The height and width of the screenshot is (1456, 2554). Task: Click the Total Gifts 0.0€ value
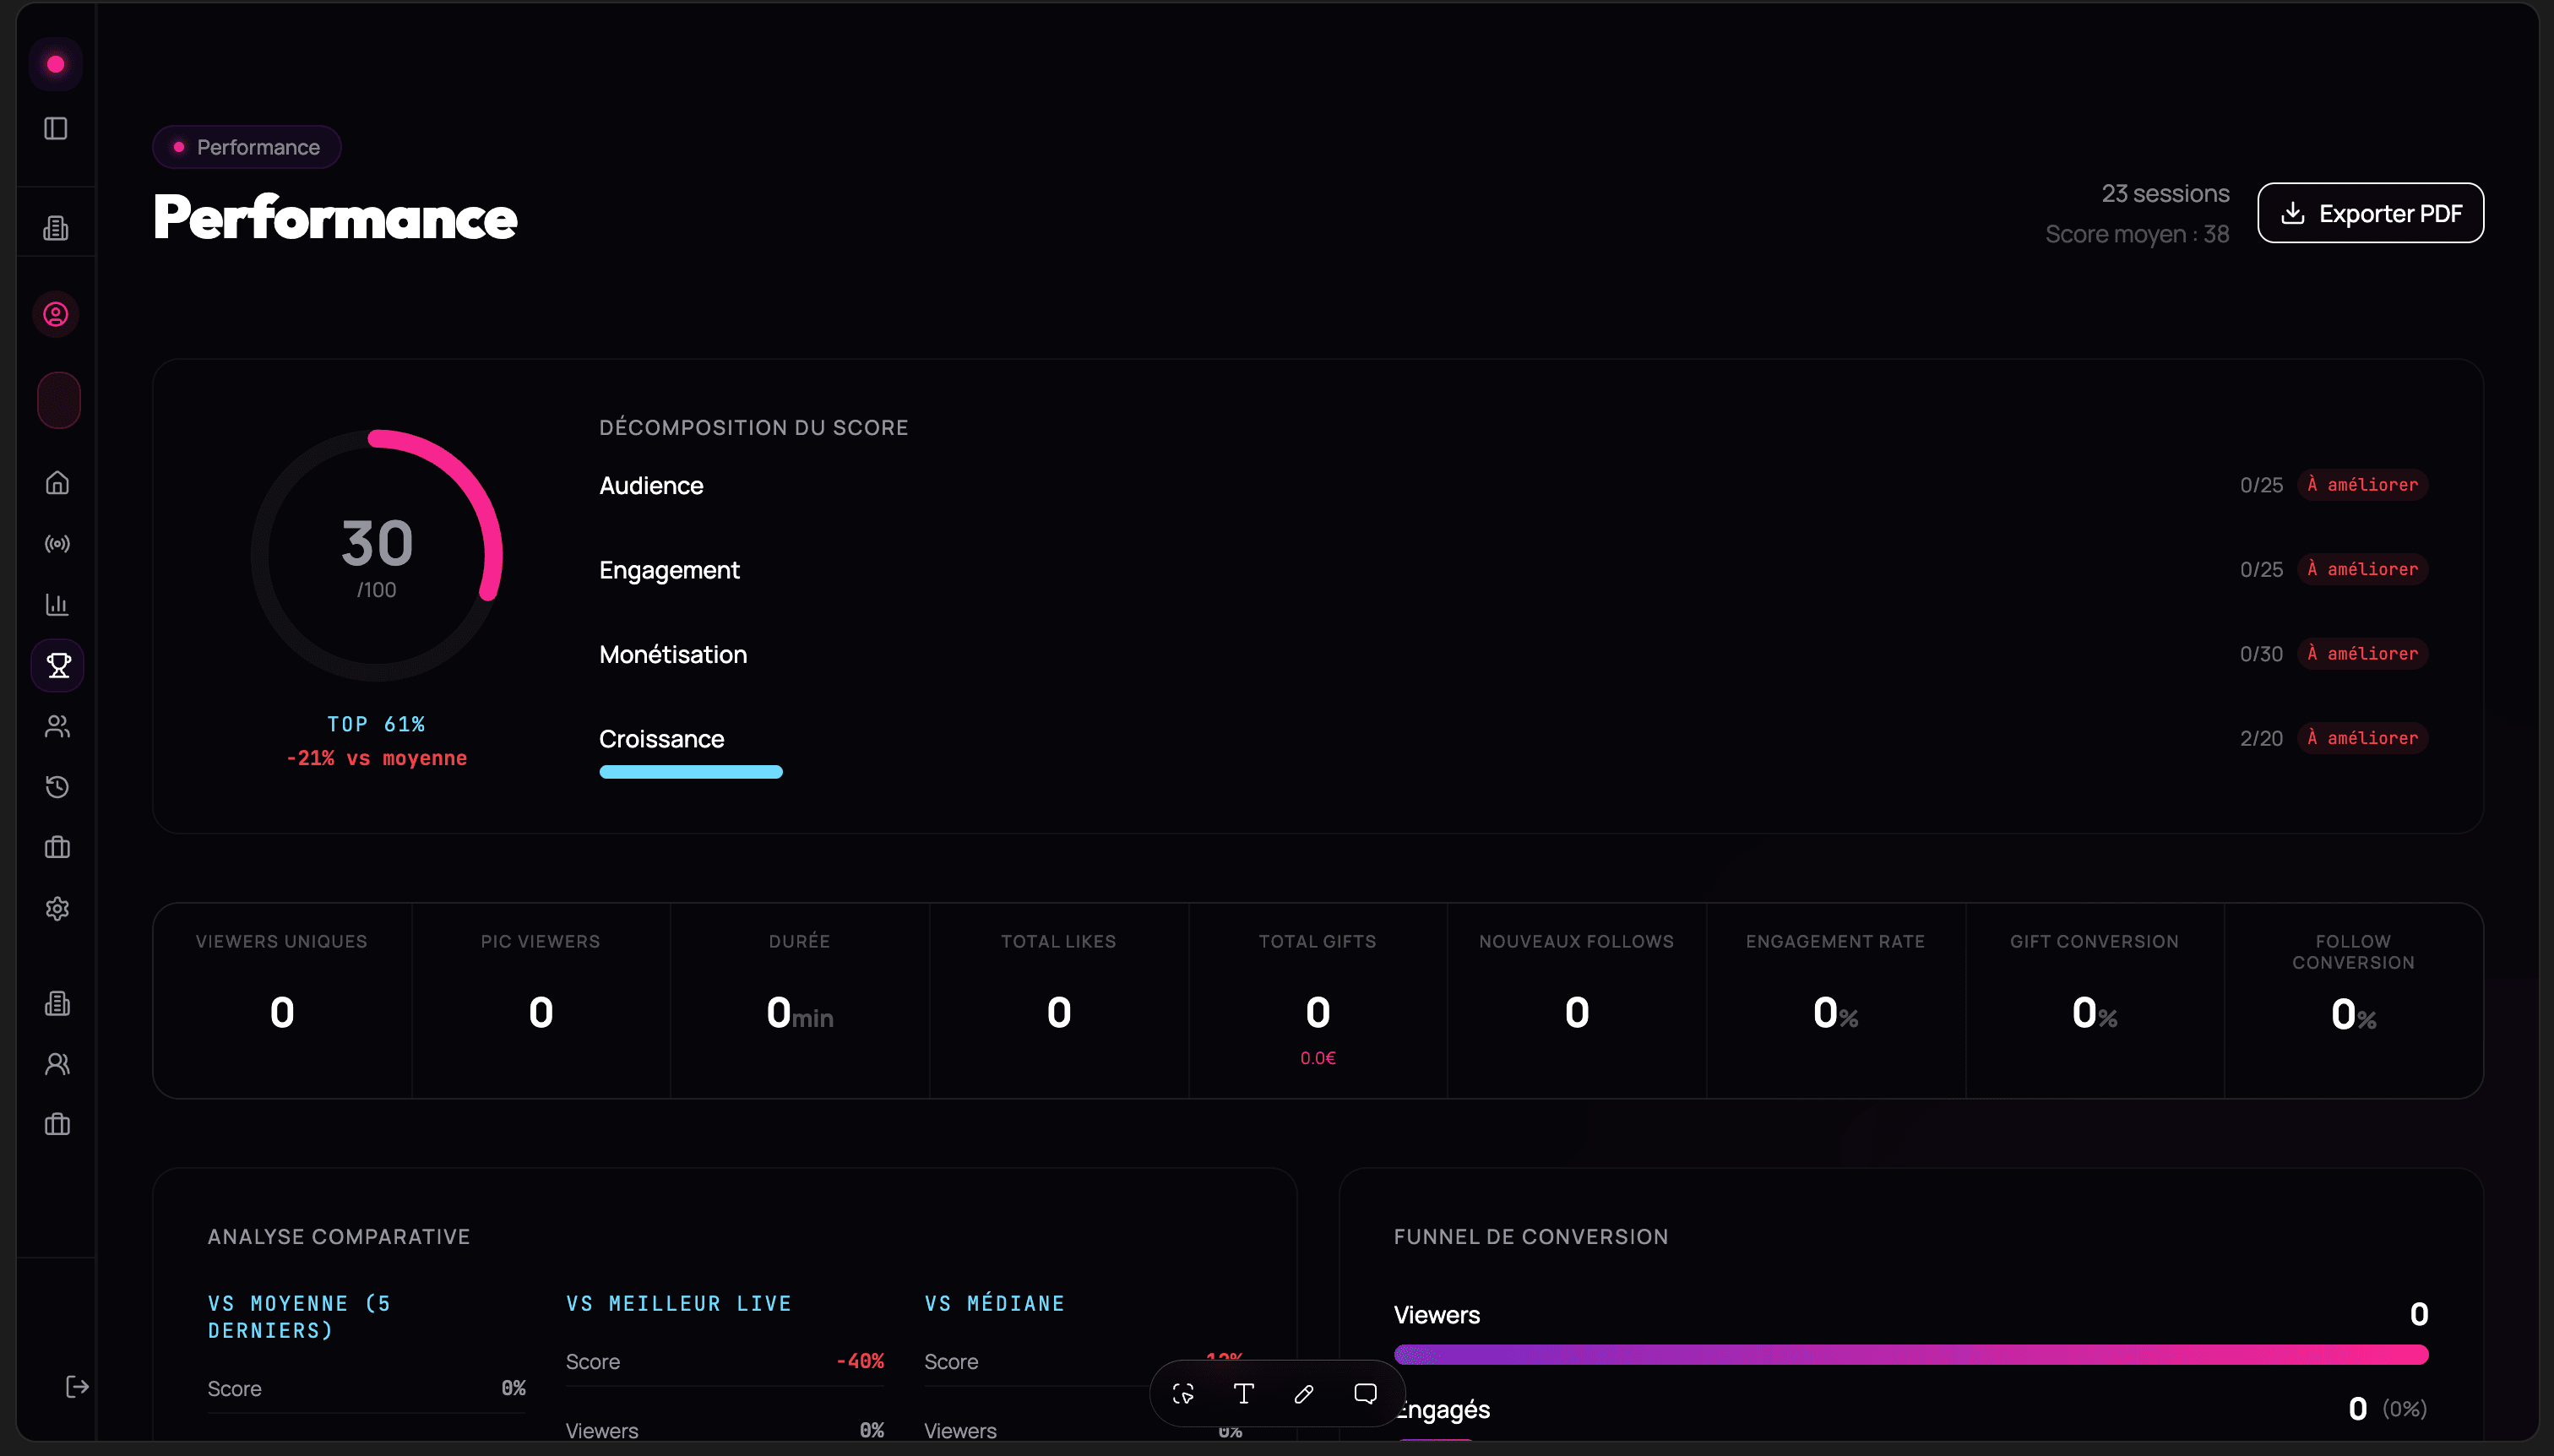coord(1318,1058)
